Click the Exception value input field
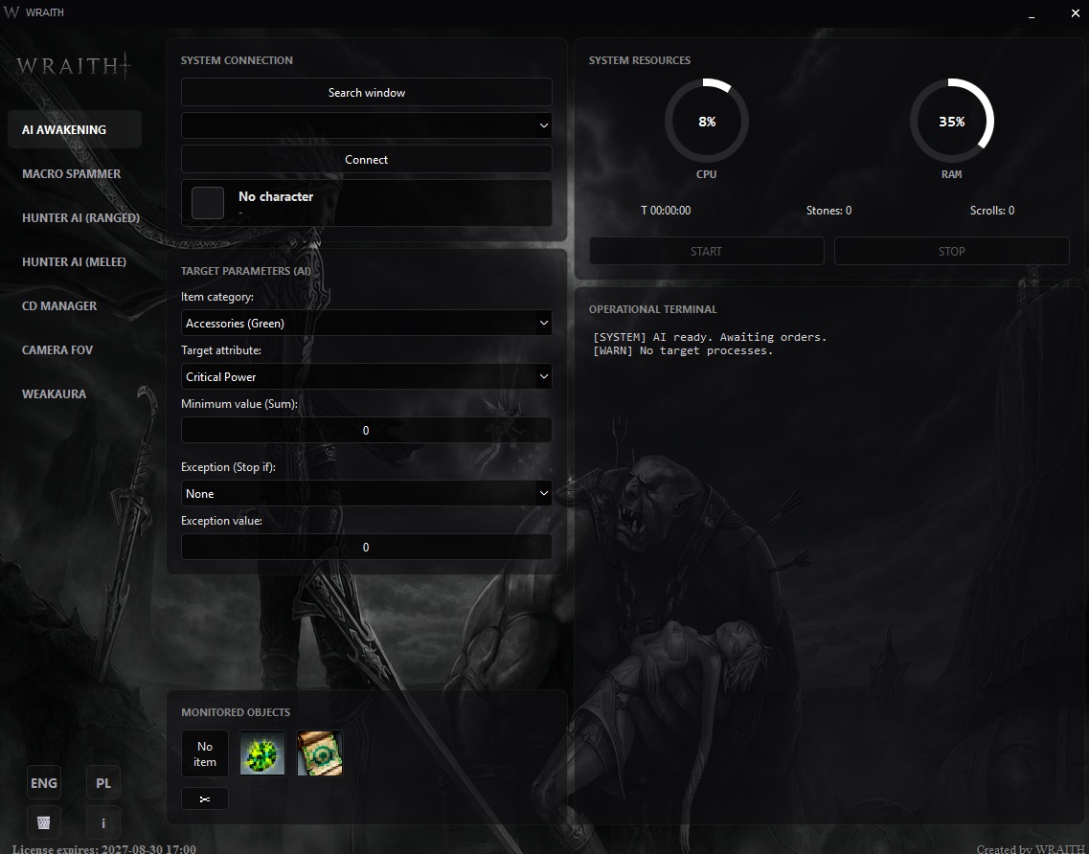Screen dimensions: 1089x854 click(x=367, y=547)
